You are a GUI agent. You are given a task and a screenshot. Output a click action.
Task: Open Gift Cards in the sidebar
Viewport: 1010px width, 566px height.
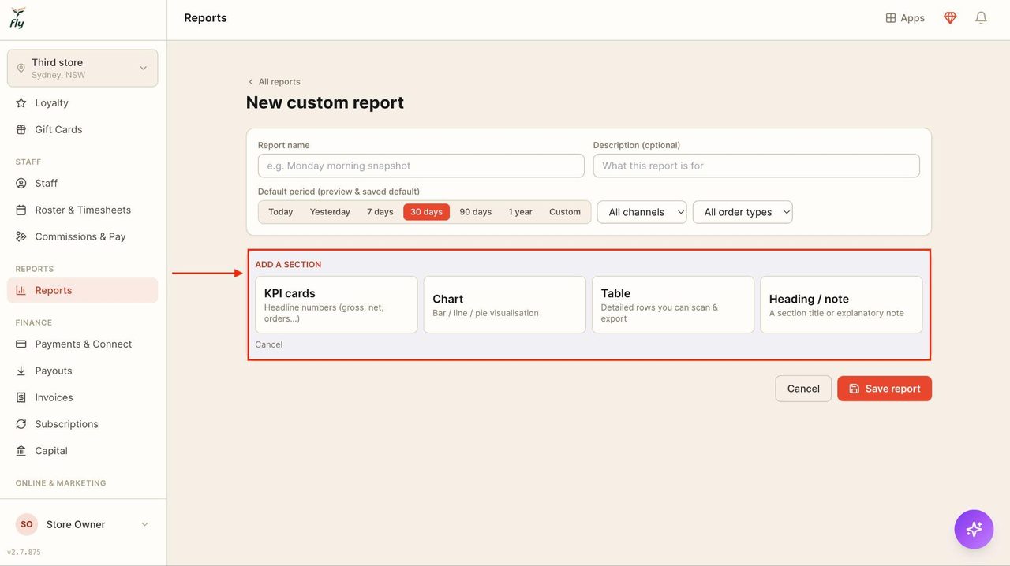(83, 129)
